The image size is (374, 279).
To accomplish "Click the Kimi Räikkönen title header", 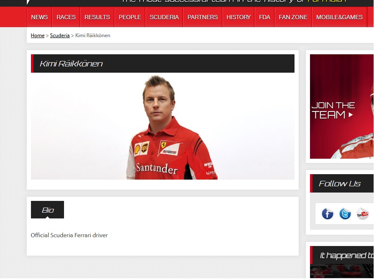I will click(163, 63).
